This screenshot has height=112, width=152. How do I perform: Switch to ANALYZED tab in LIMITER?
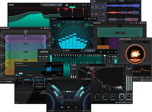90,51
